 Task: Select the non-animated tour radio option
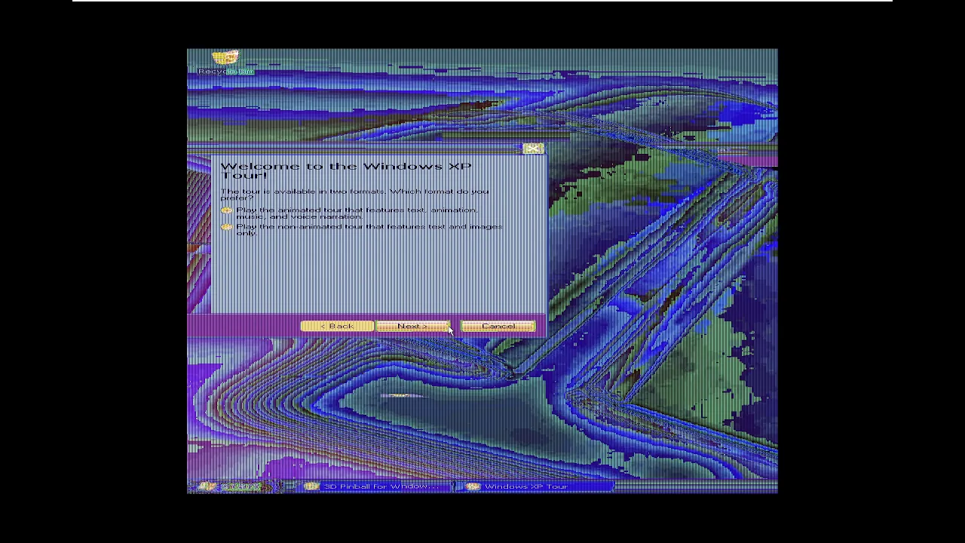pyautogui.click(x=227, y=227)
